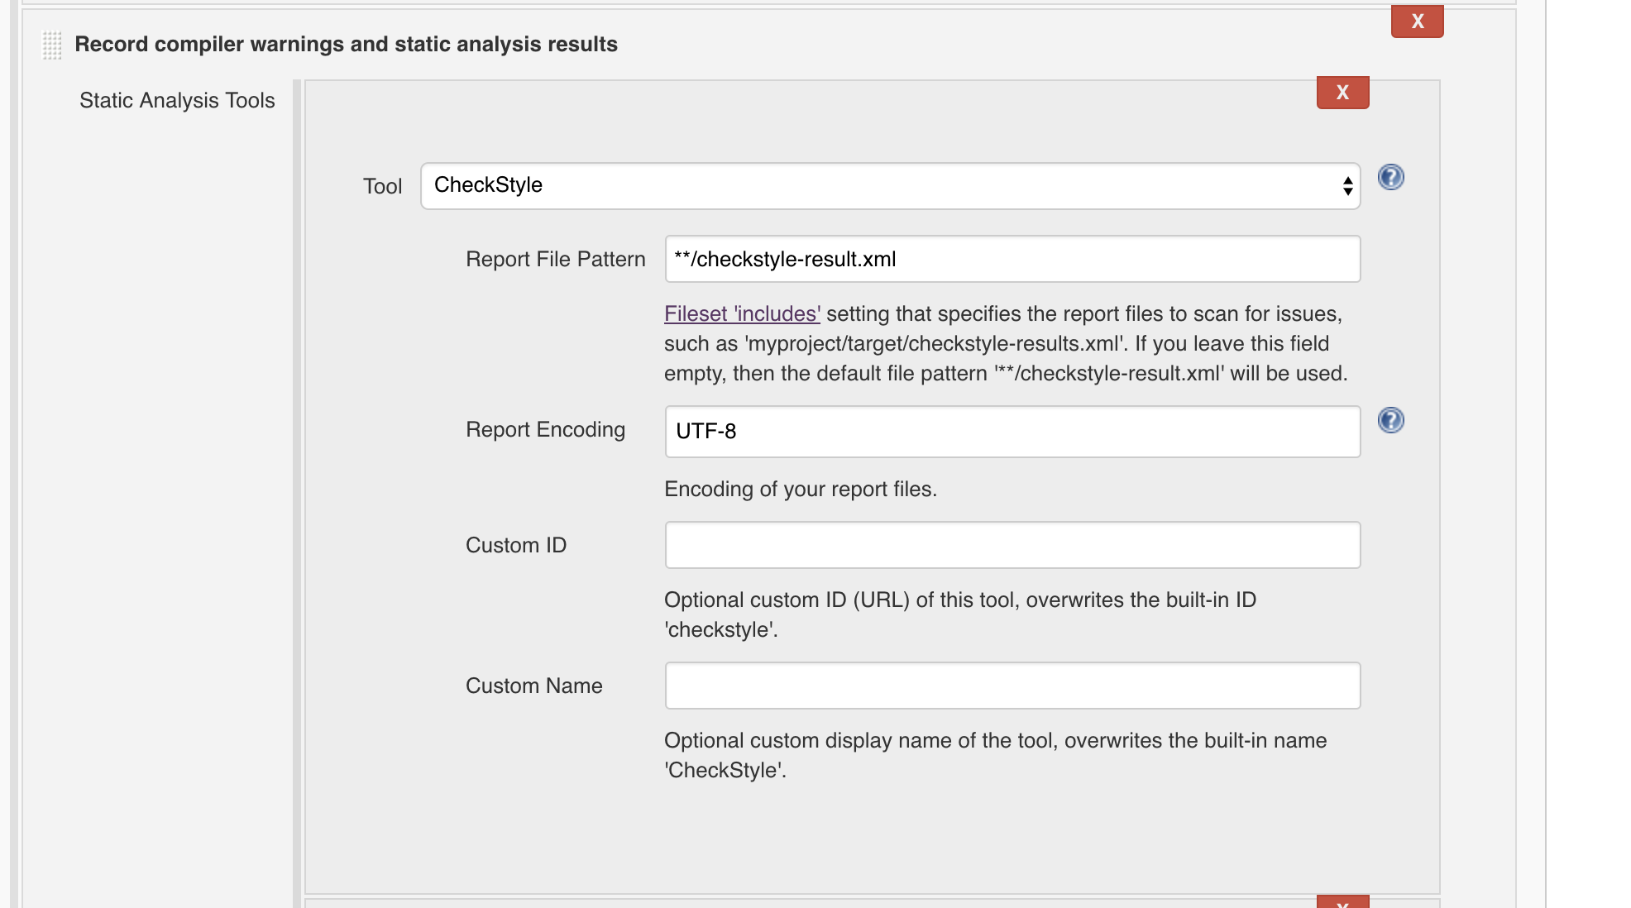Click into the Report Encoding UTF-8 field
1631x908 pixels.
click(x=1012, y=432)
